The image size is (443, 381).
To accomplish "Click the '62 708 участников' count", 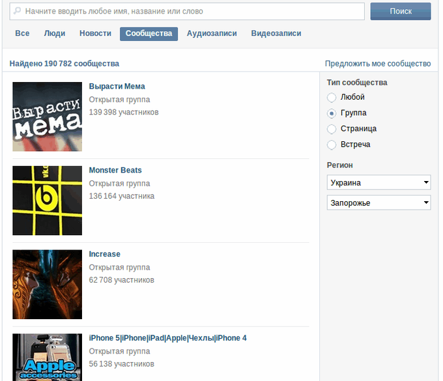I will [x=121, y=280].
